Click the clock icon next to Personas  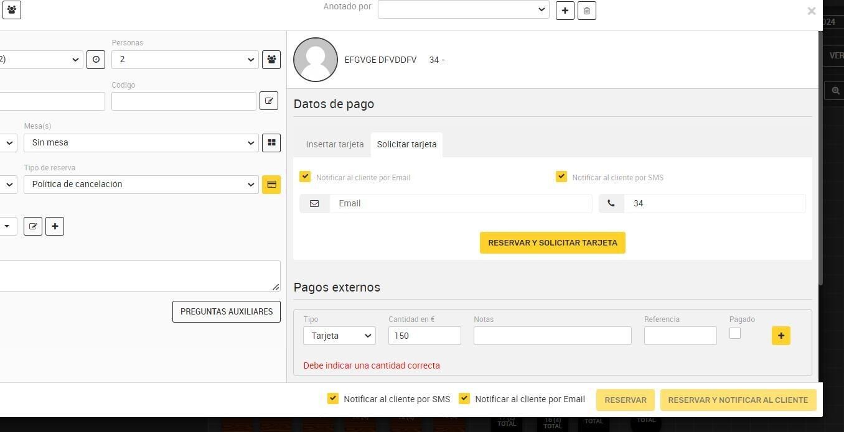click(x=96, y=60)
